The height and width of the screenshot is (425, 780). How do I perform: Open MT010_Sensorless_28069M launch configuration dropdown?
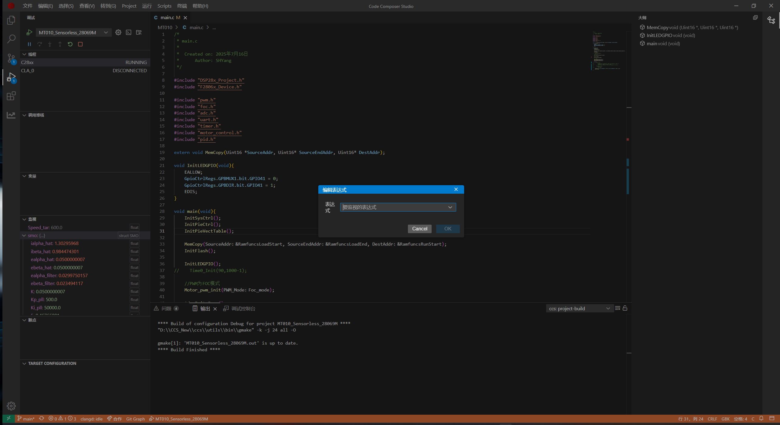73,32
